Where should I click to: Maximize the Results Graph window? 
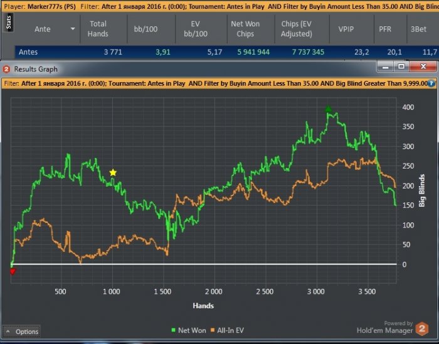point(401,66)
